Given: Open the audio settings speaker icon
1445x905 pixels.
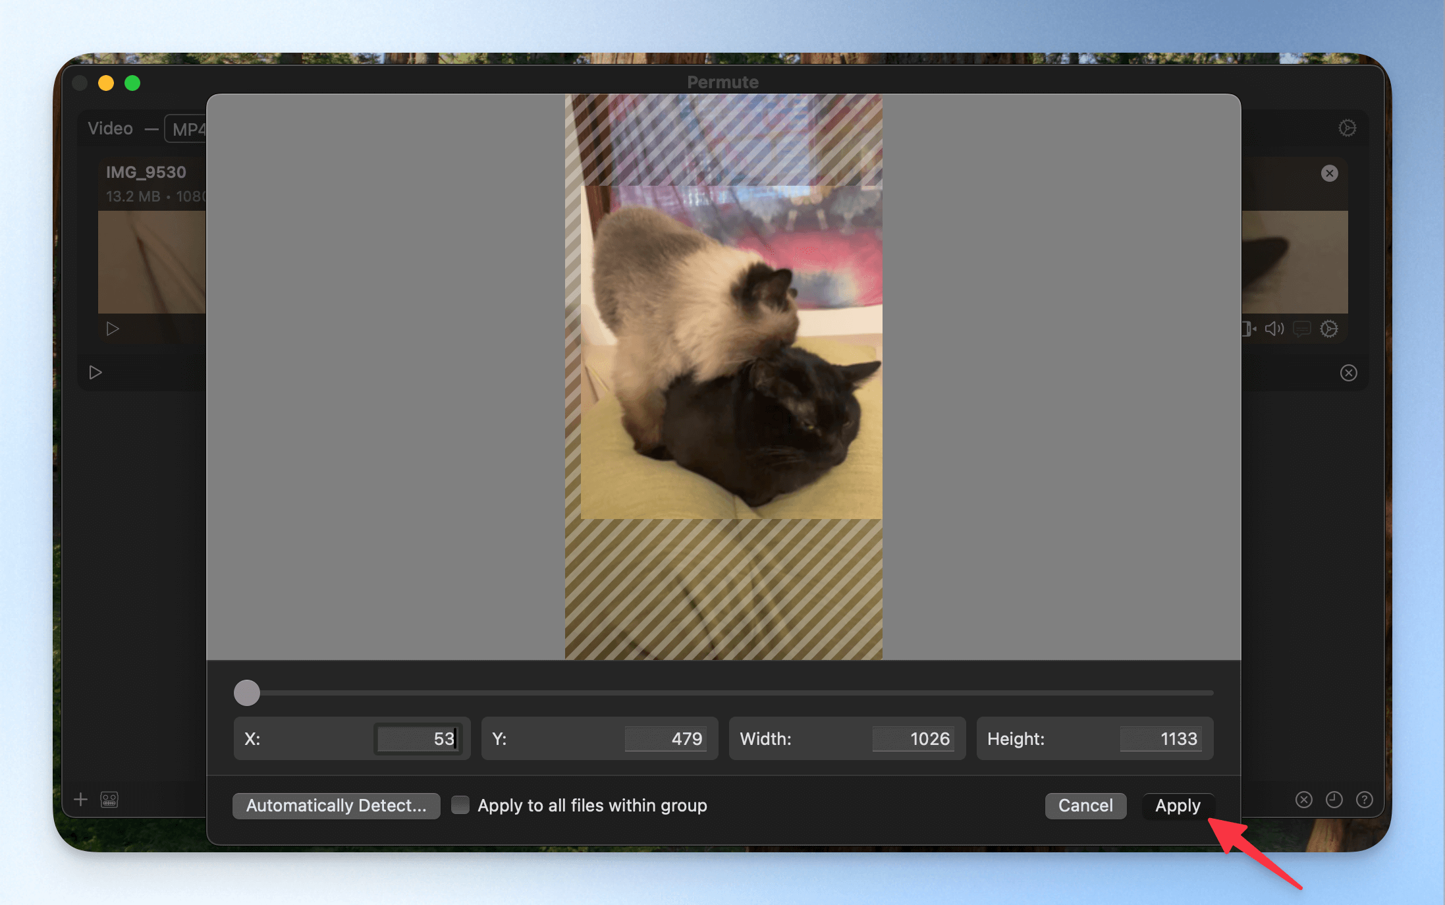Looking at the screenshot, I should click(x=1274, y=329).
